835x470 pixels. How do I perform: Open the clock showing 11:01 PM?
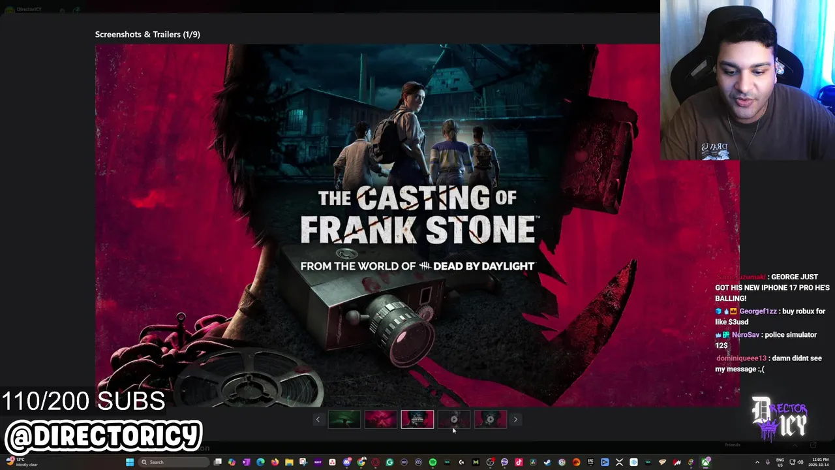818,462
